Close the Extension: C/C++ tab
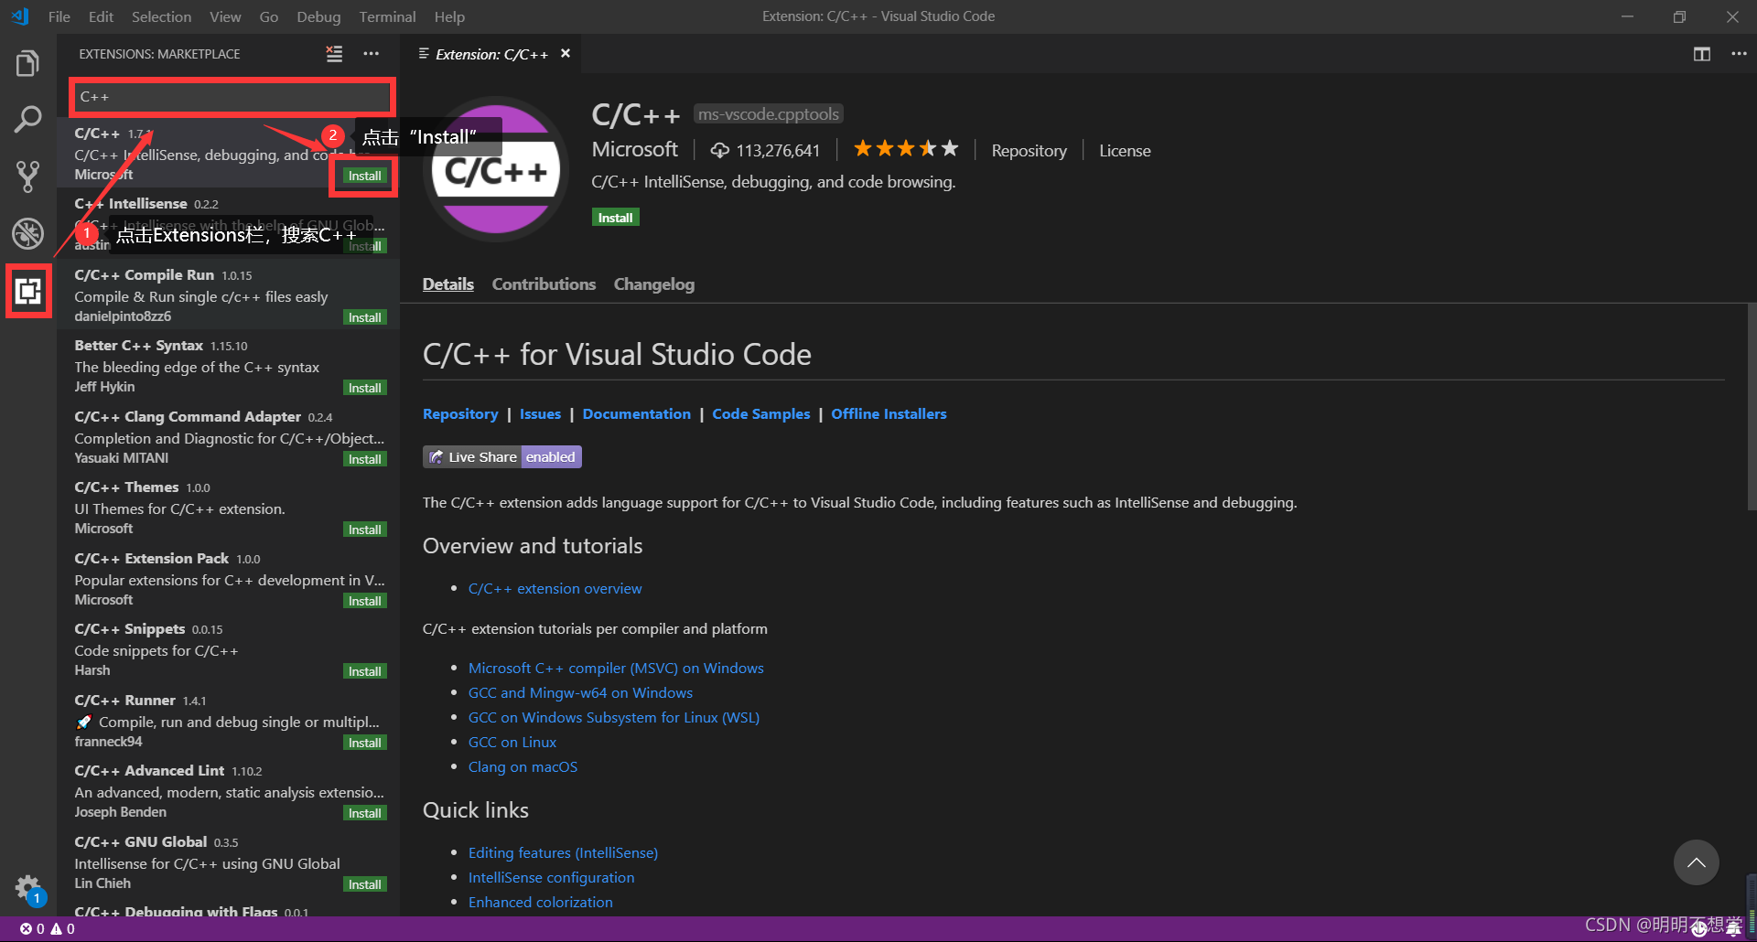Screen dimensions: 1757x942 point(566,54)
